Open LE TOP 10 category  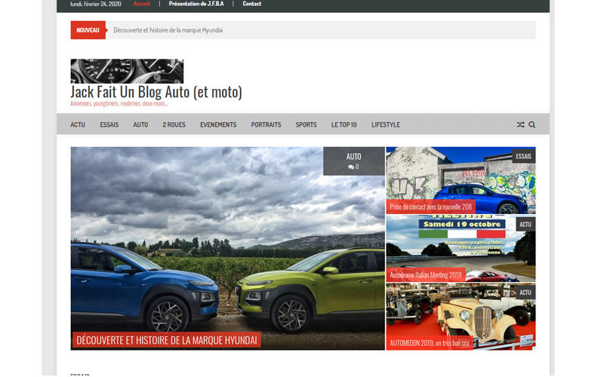point(344,124)
